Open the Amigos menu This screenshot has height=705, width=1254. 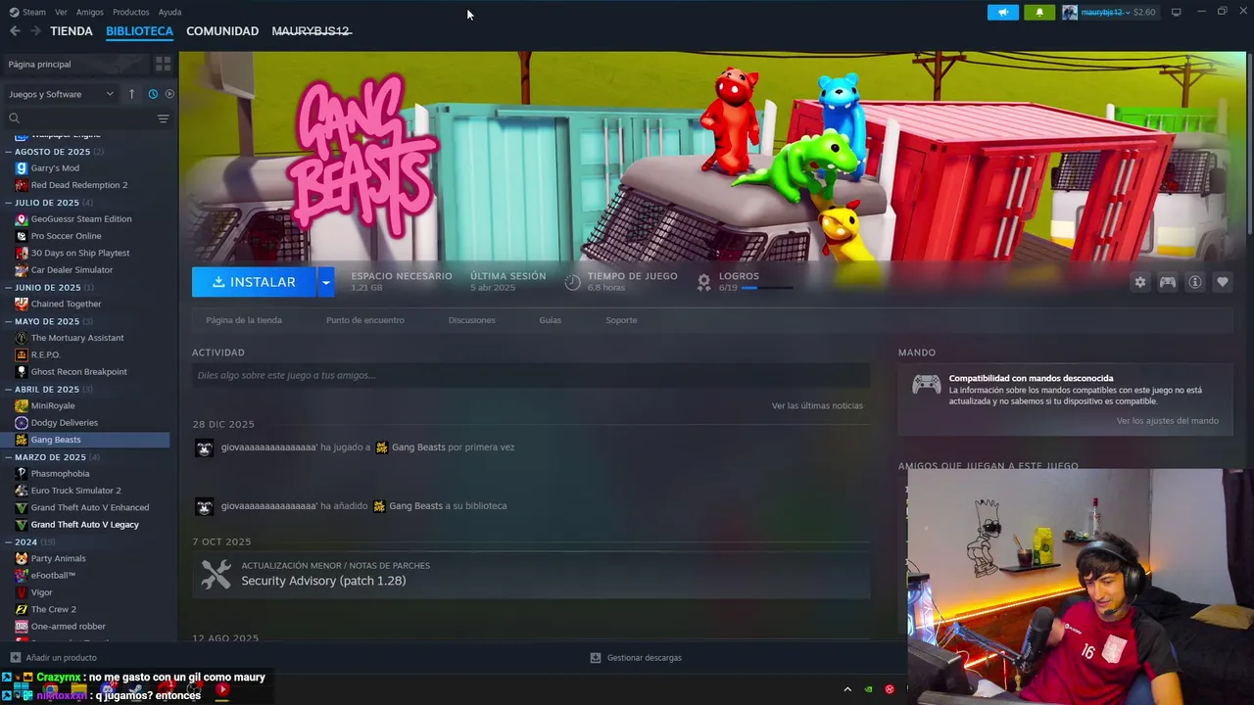pyautogui.click(x=90, y=12)
